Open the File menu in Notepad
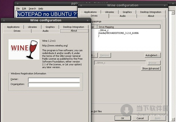 [x=18, y=9]
